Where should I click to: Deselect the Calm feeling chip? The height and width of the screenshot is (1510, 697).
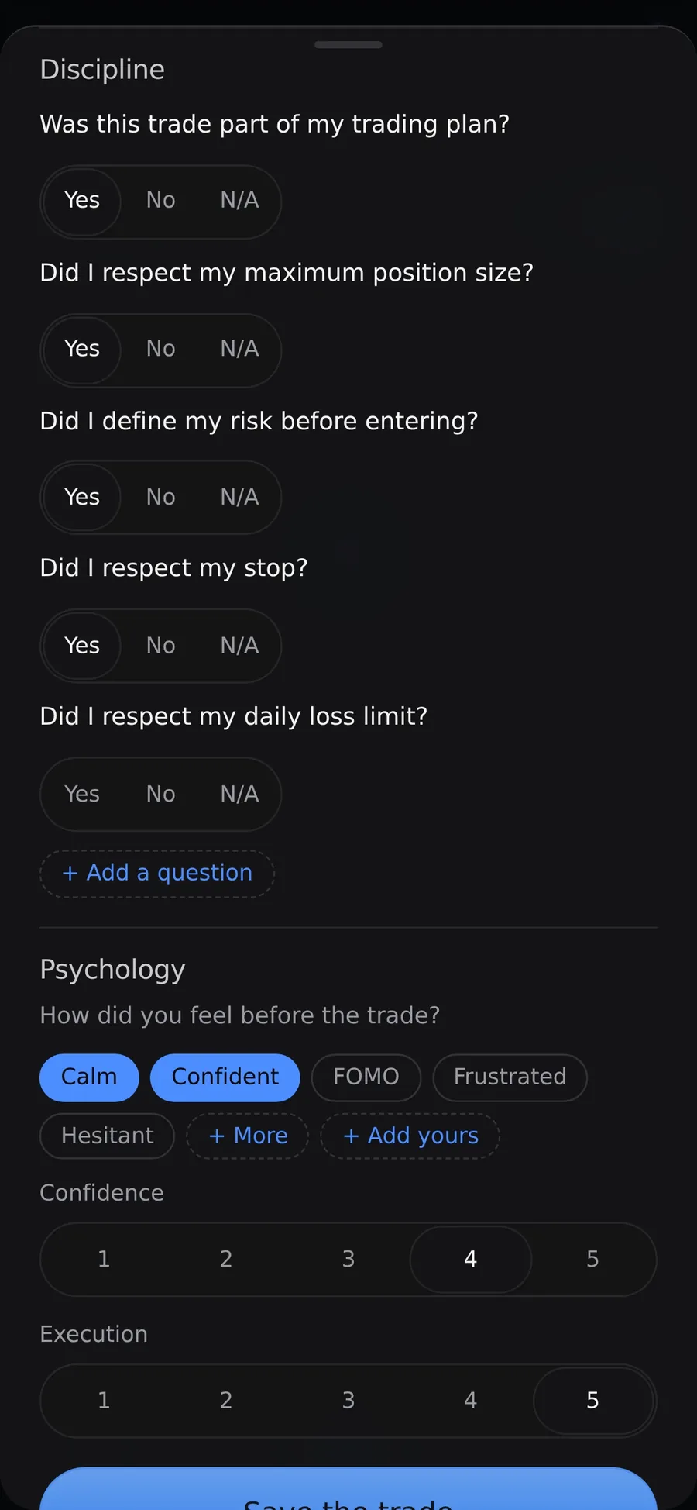tap(89, 1077)
